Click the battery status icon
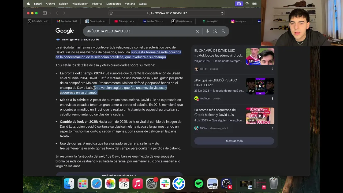Screen dimensions: 343x193 point(255,4)
